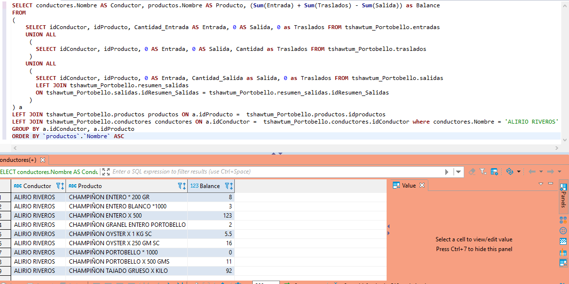Toggle the filter on the Balance column header
Screen dimensions: 569x284
[x=228, y=186]
